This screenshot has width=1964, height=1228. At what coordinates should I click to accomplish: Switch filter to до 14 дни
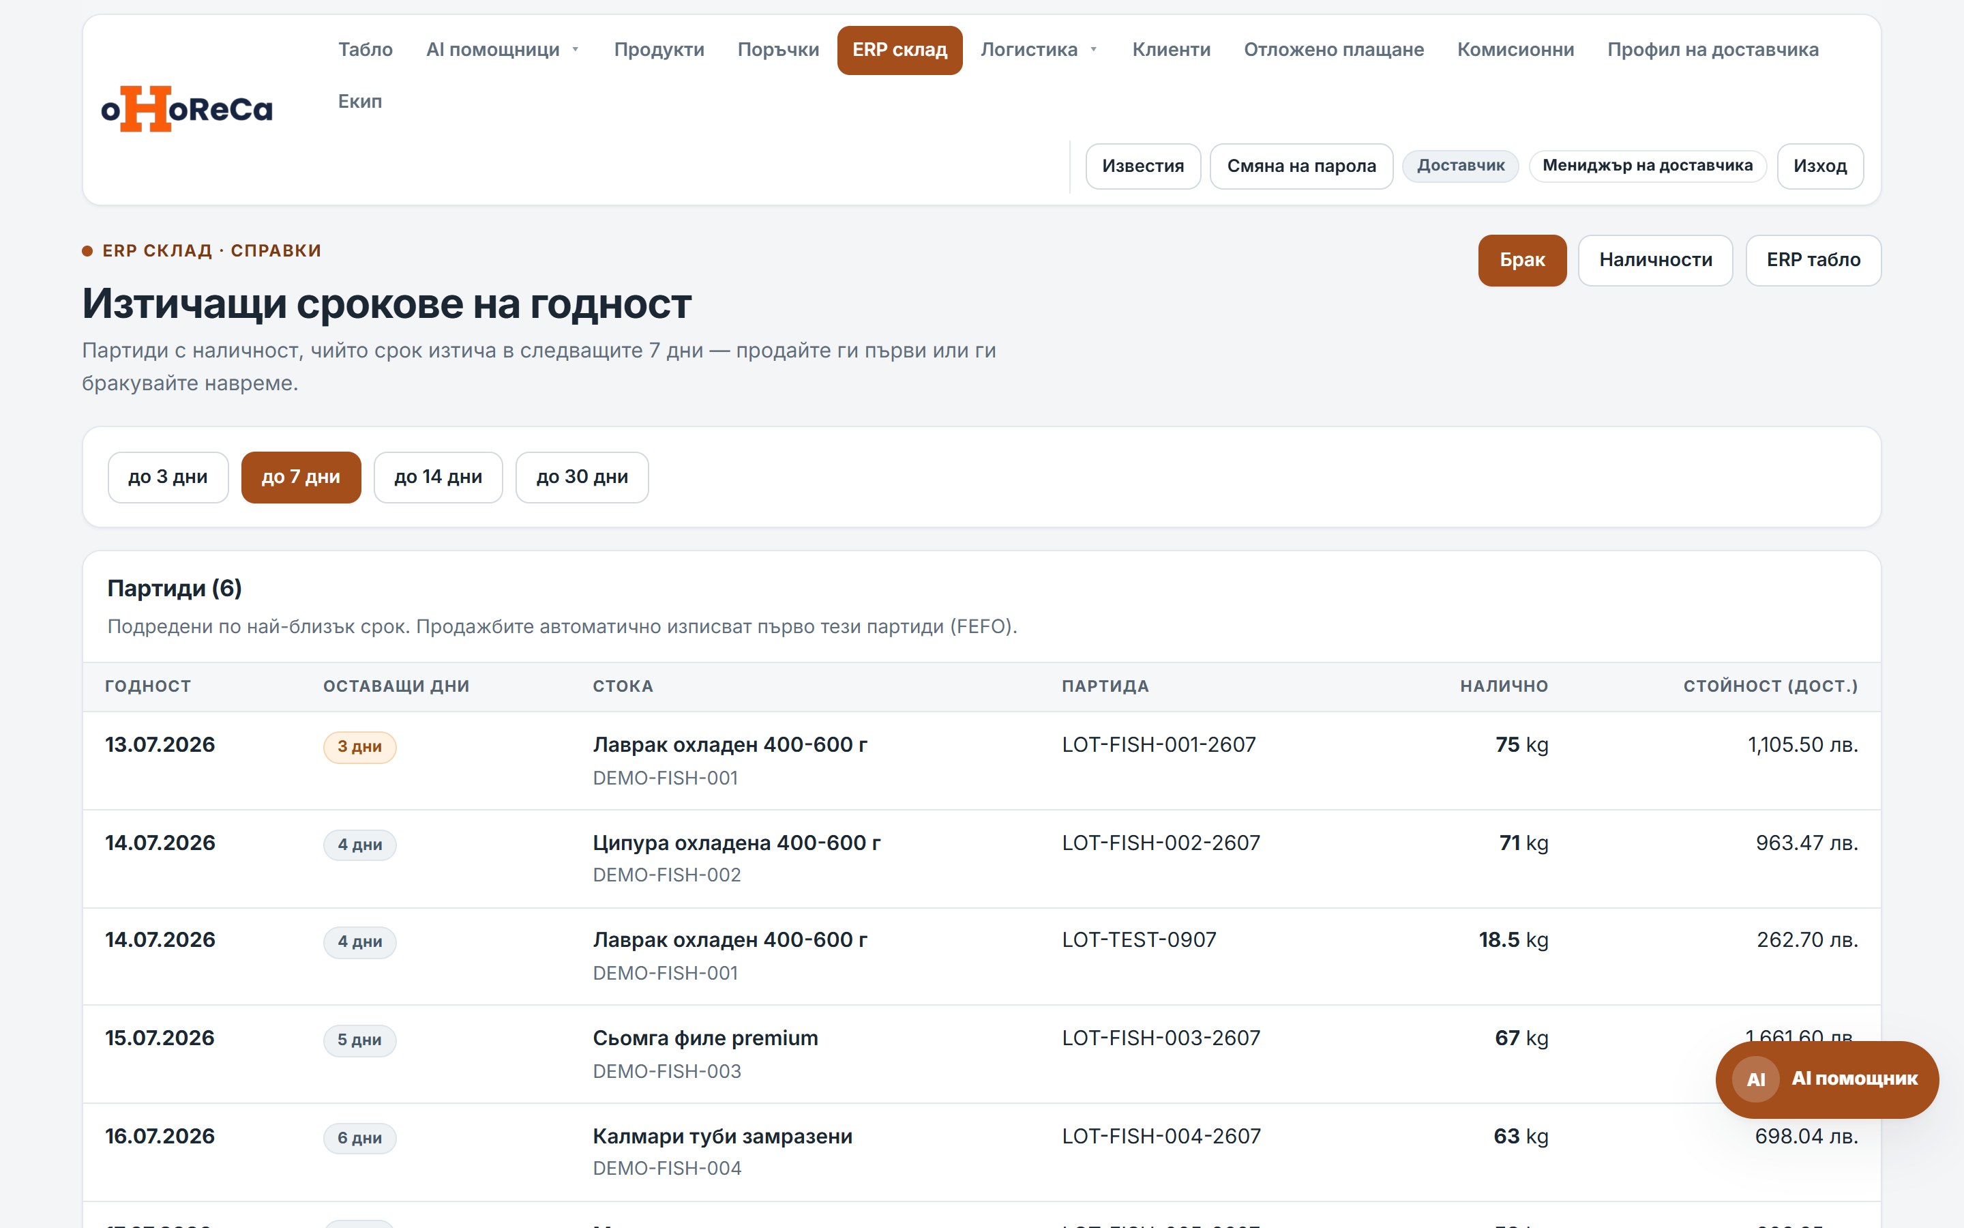437,477
